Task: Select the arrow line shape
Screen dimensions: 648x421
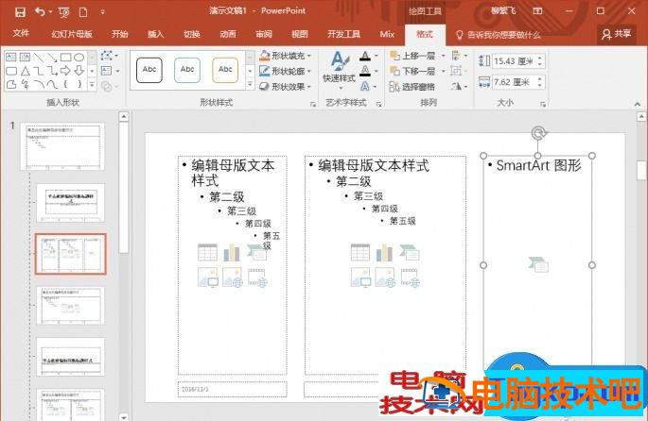Action: 52,57
